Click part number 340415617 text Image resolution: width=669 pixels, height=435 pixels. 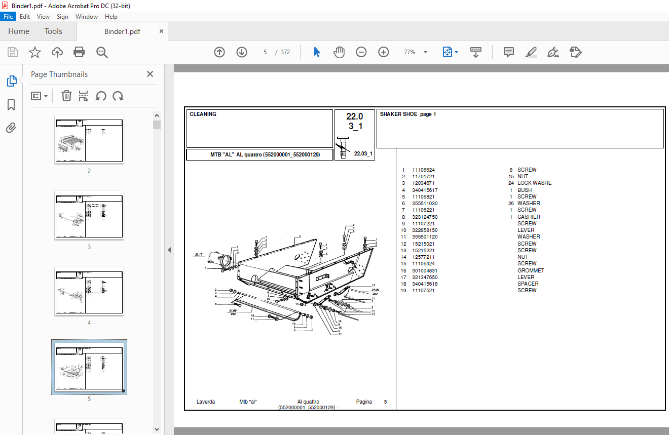[425, 190]
